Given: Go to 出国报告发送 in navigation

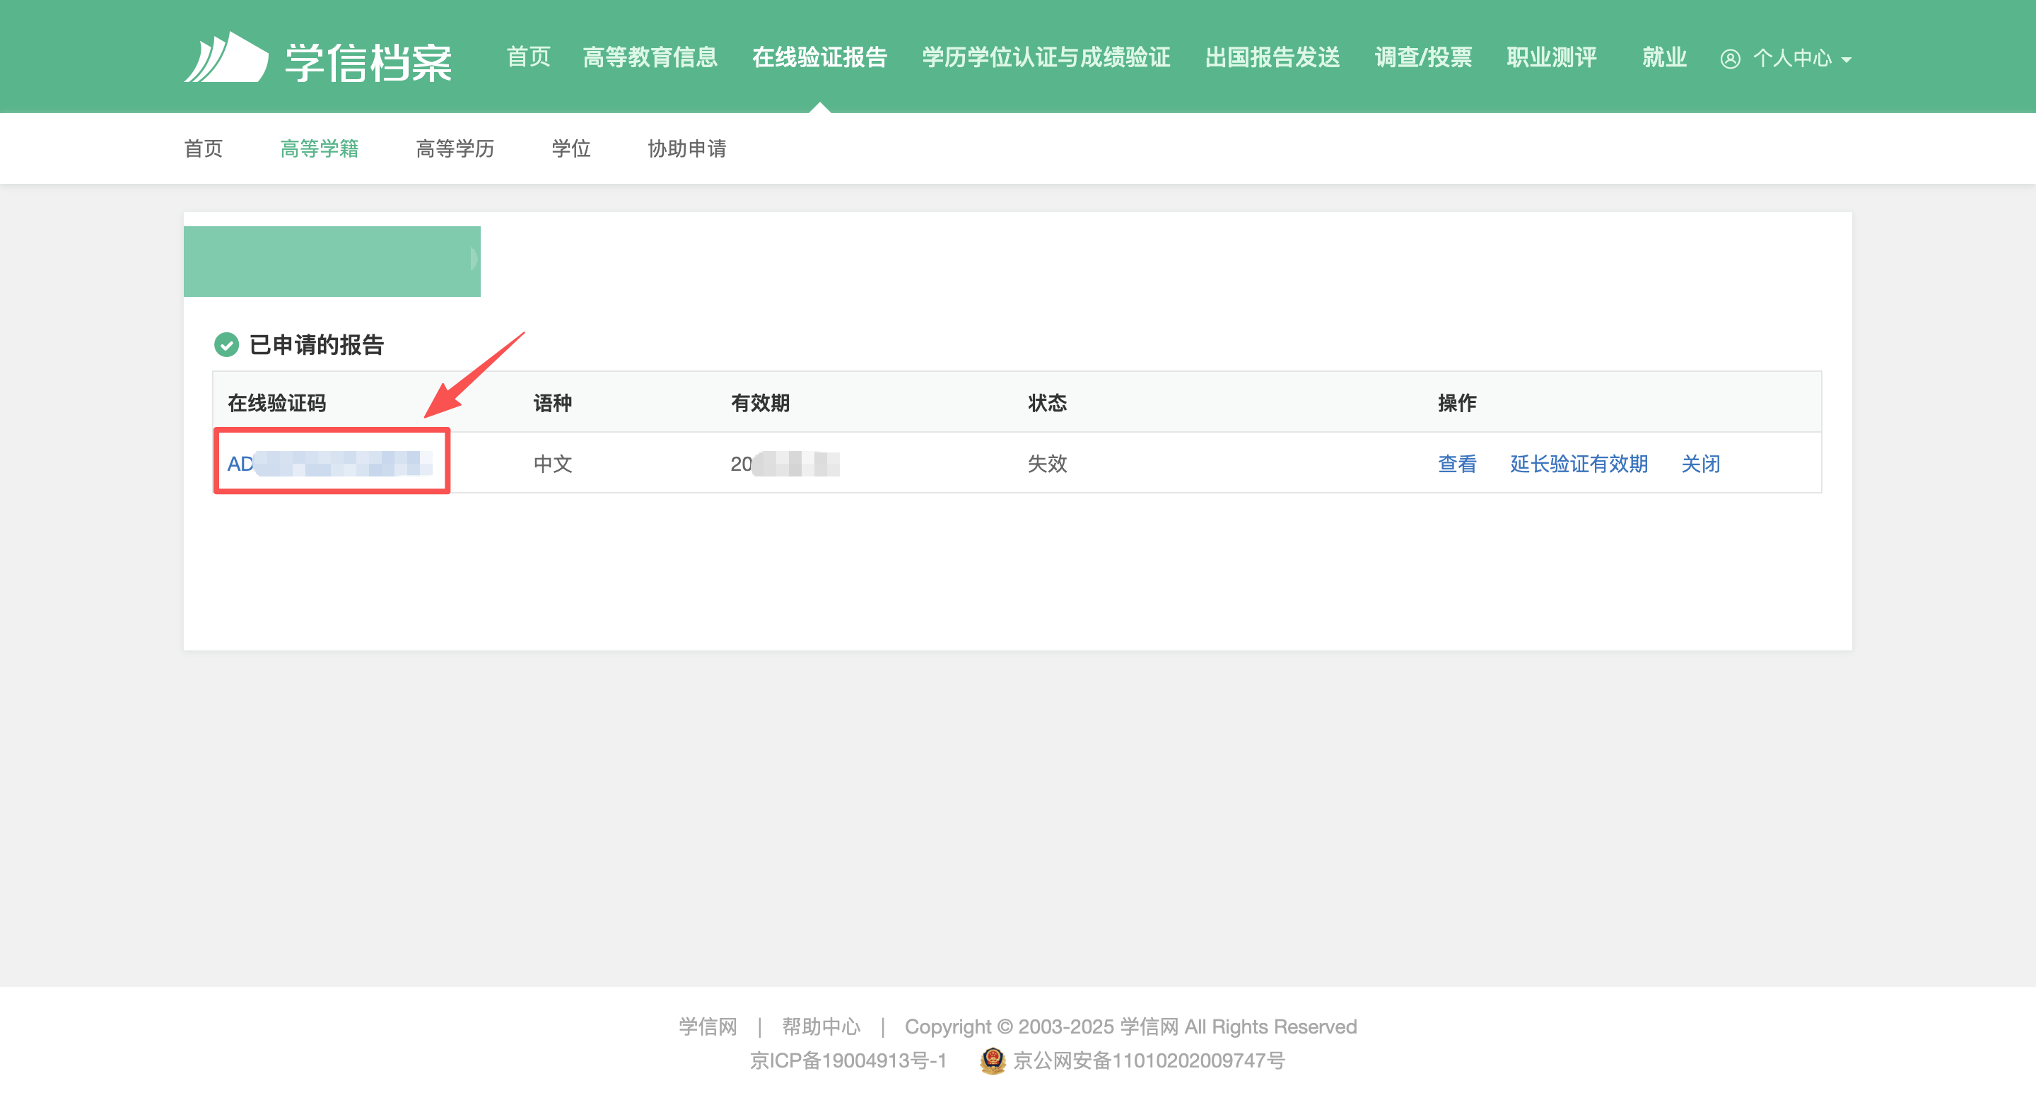Looking at the screenshot, I should pos(1272,58).
